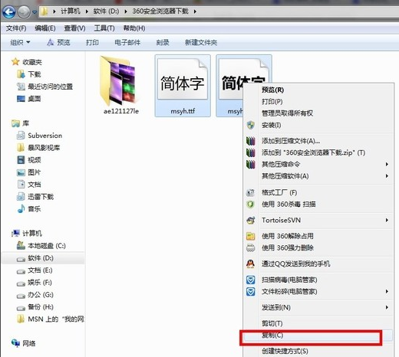Select 计算机 in the address path

pyautogui.click(x=71, y=11)
